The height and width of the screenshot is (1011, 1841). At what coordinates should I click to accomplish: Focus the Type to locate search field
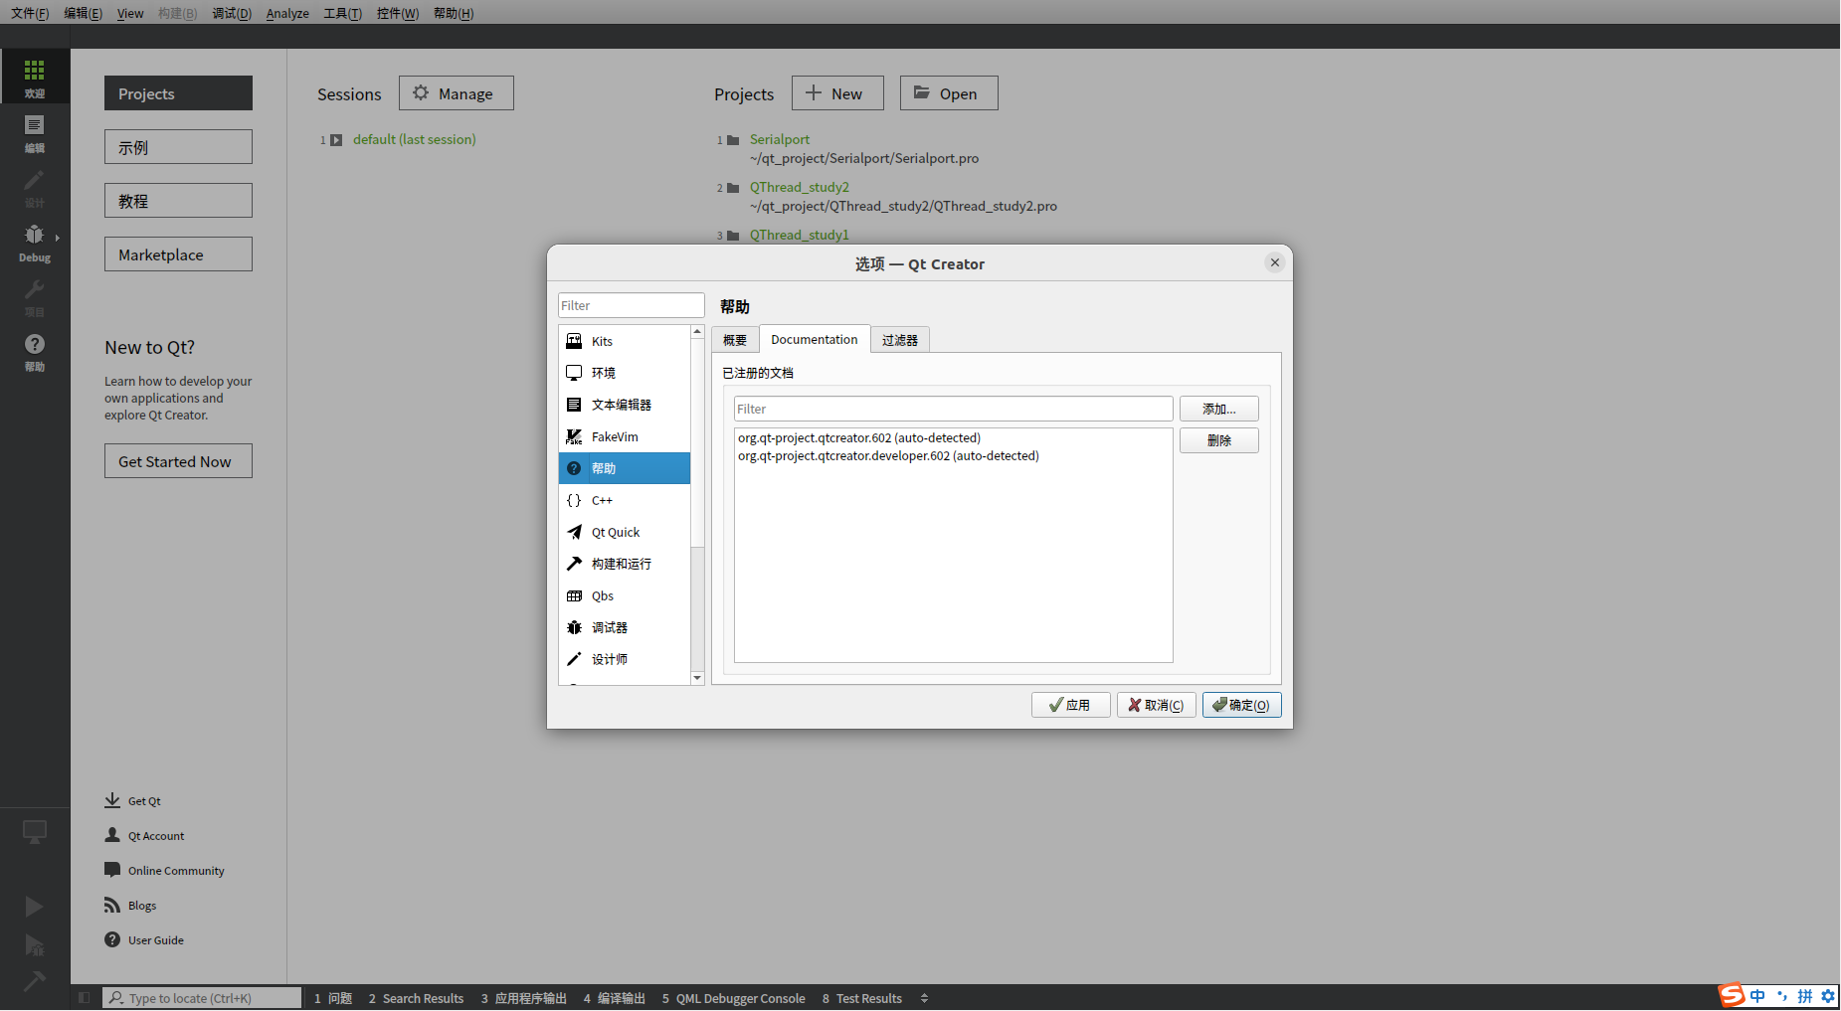tap(203, 998)
